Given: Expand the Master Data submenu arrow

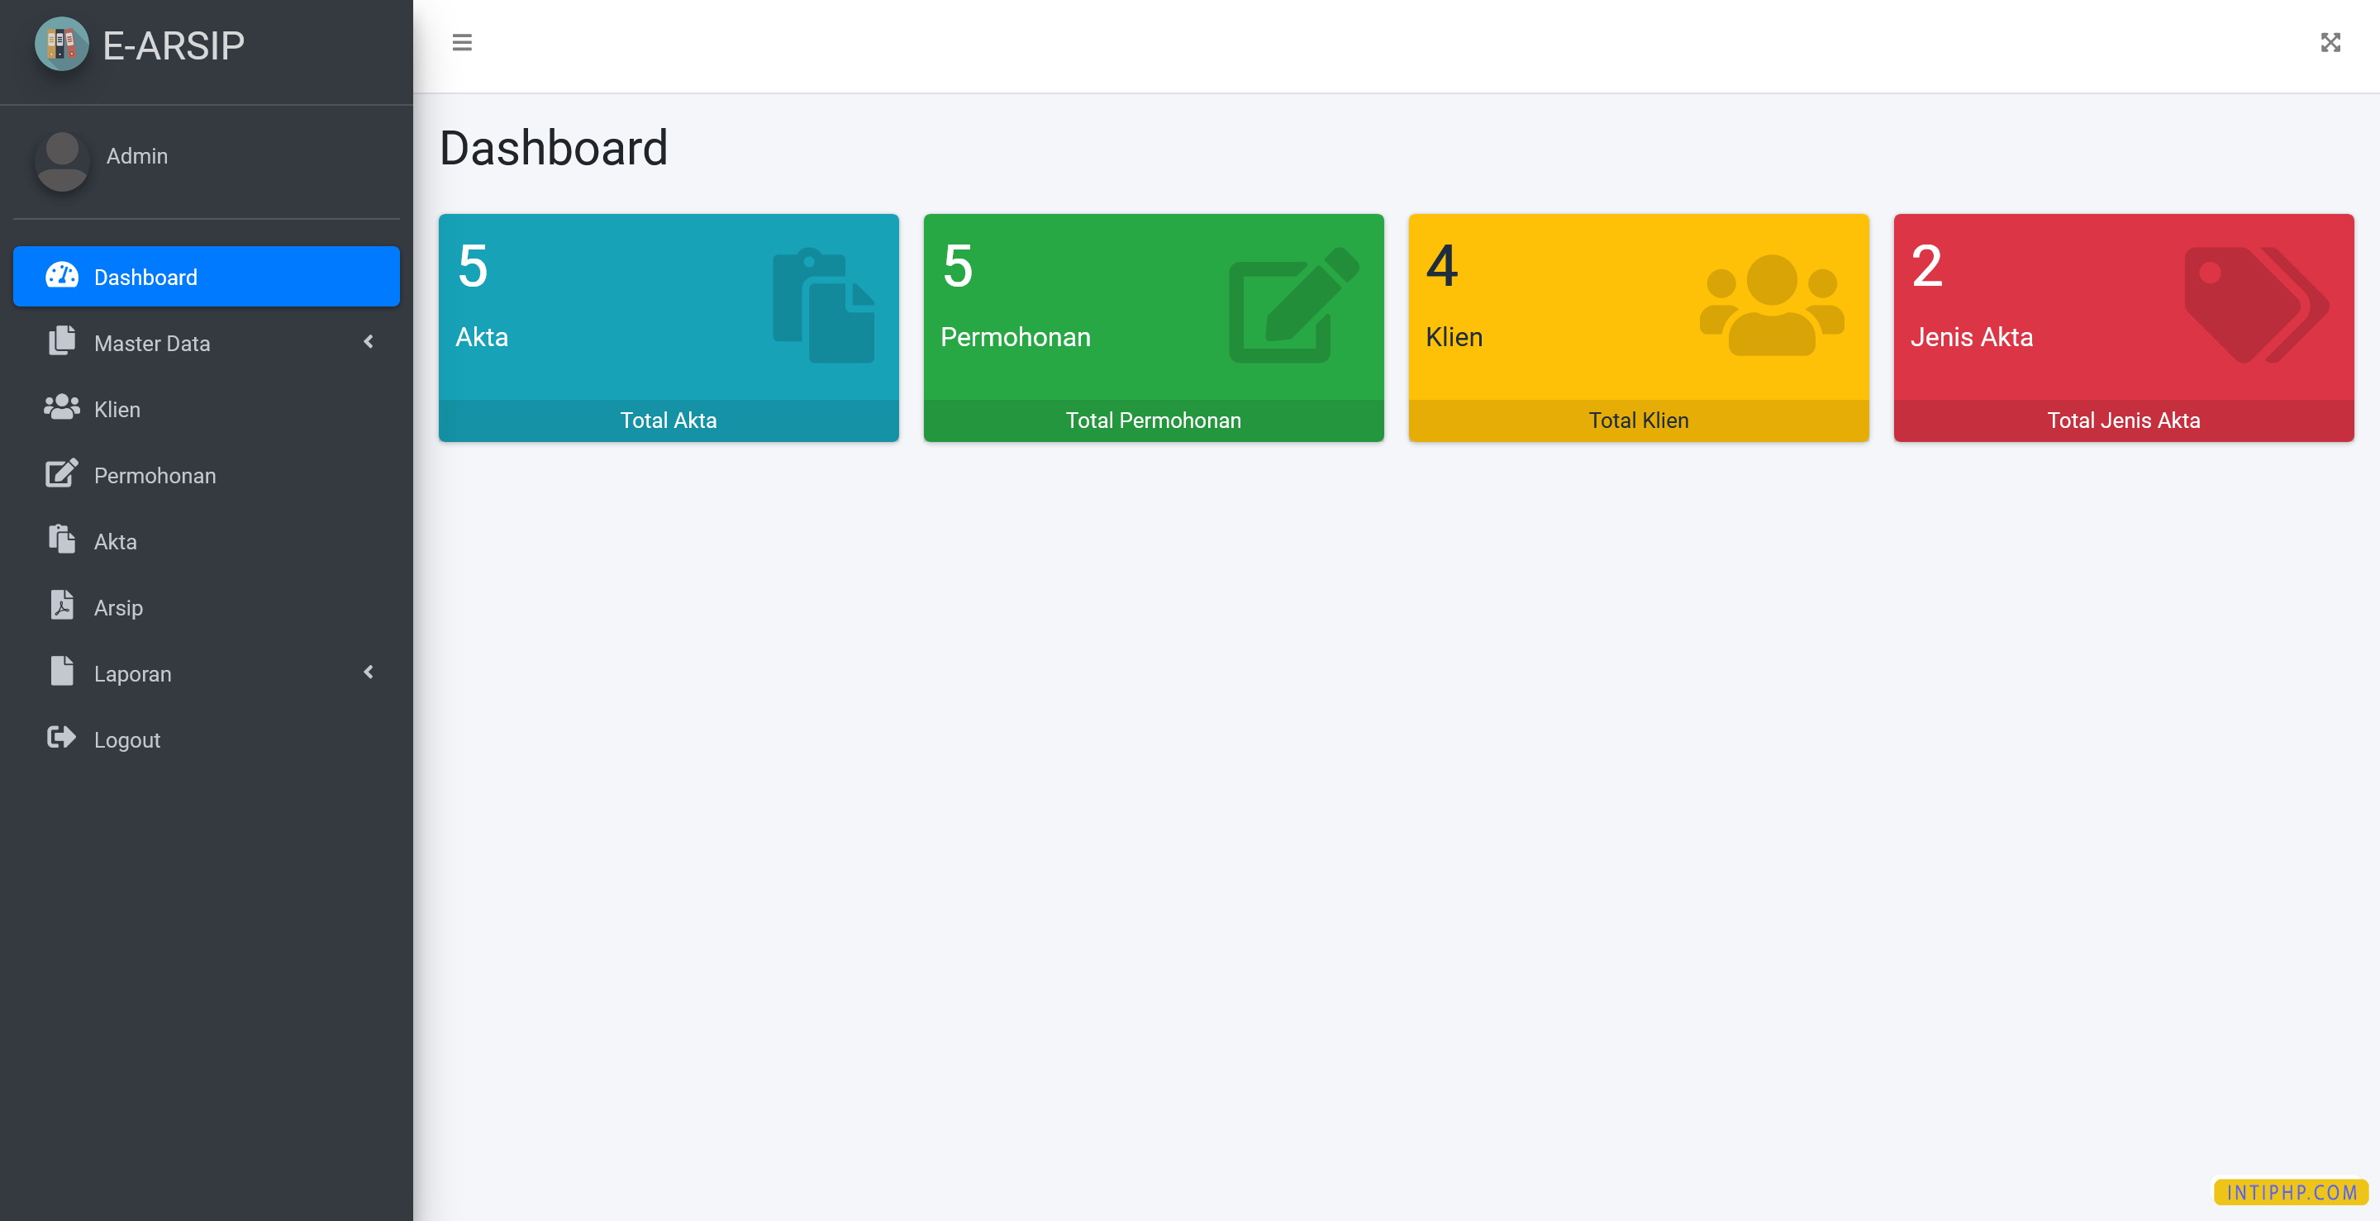Looking at the screenshot, I should (x=369, y=343).
